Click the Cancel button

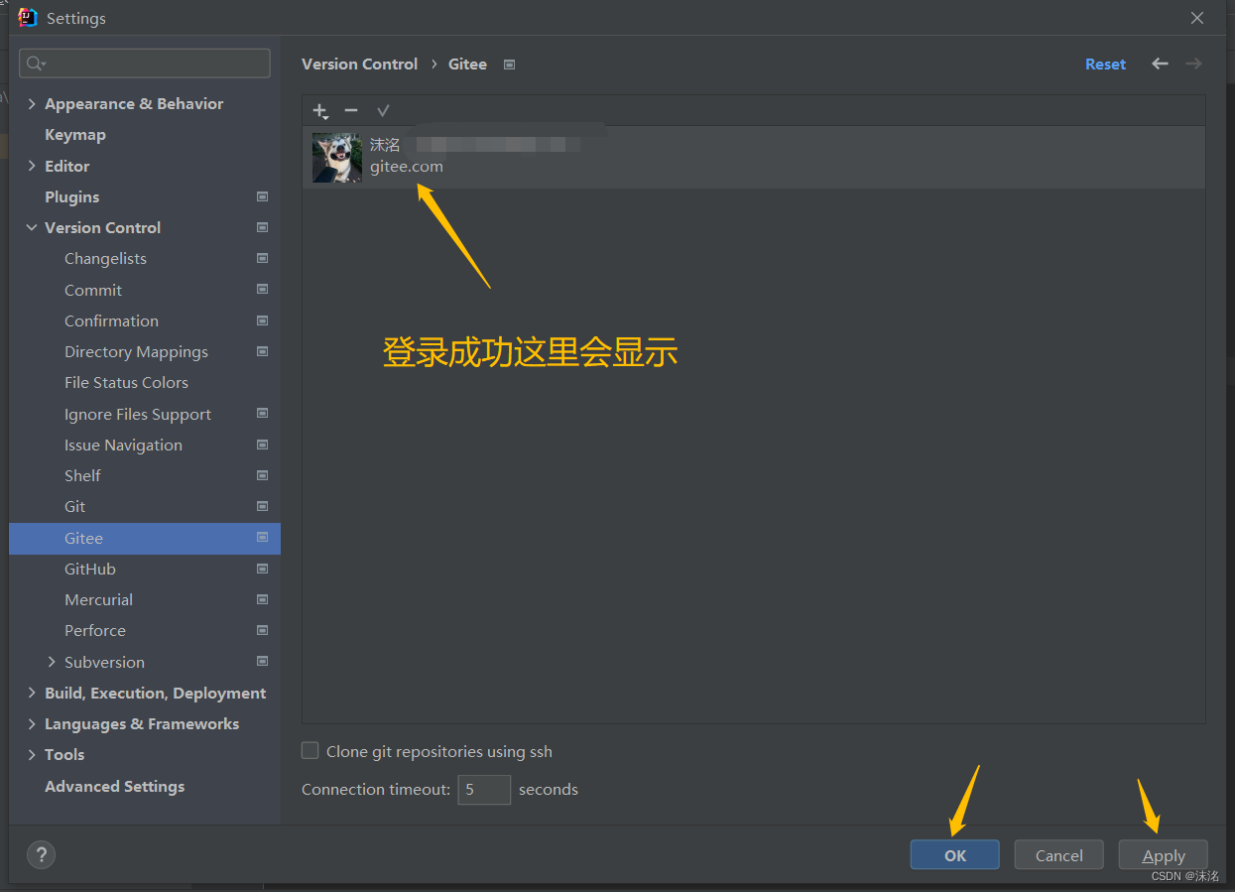point(1058,854)
